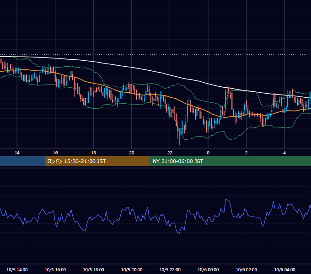Click hour label 4 on price chart axis
Image resolution: width=311 pixels, height=274 pixels.
pyautogui.click(x=284, y=153)
